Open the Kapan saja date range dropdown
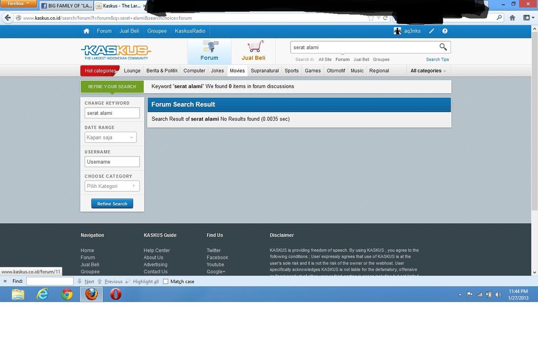Viewport: 538px width, 339px height. coord(111,138)
